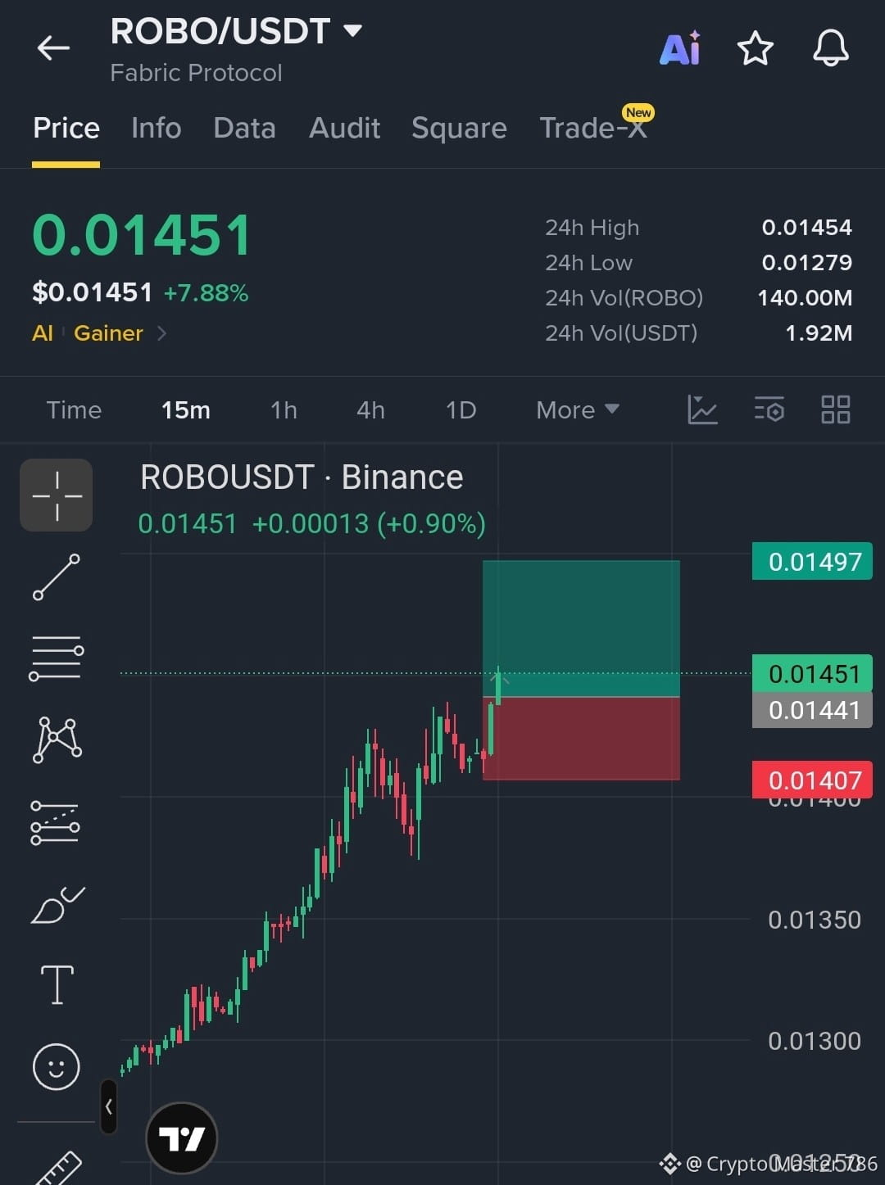The width and height of the screenshot is (885, 1185).
Task: Click the ROBOUSDT · Binance chart title
Action: (x=302, y=477)
